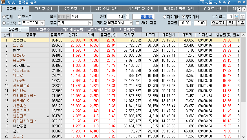
Task: Click the zoom out magnifier icon
Action: point(206,2)
